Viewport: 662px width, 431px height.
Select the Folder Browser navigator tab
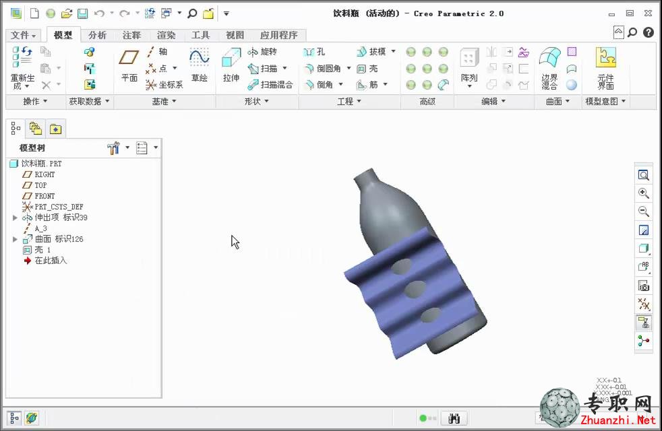36,129
